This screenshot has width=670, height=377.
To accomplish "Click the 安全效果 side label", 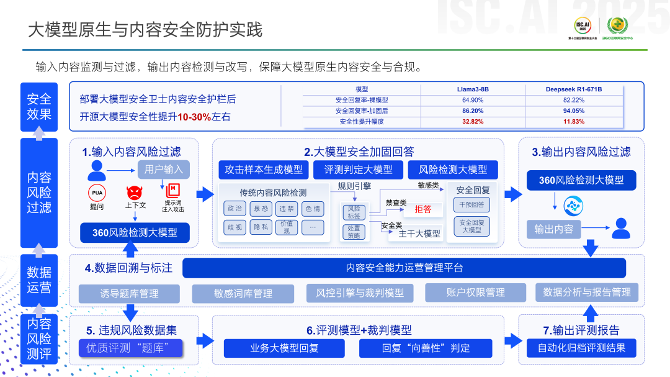I will click(39, 107).
